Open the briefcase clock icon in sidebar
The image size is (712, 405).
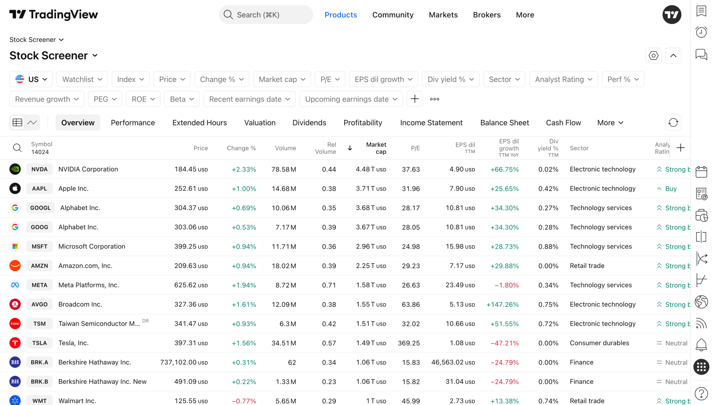(701, 215)
